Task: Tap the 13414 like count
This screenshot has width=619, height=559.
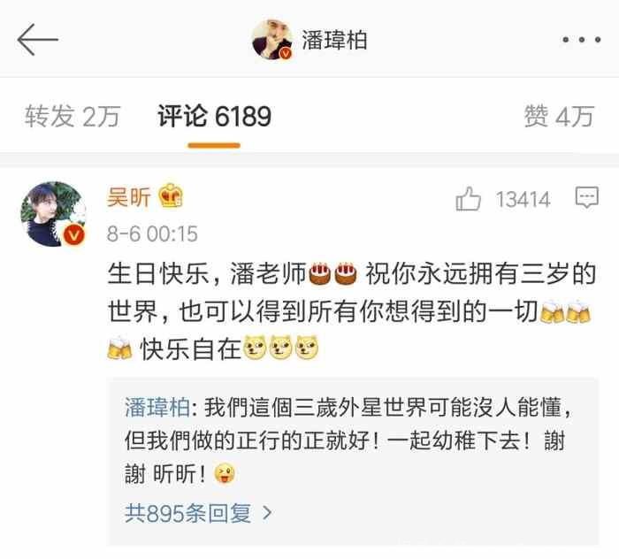Action: point(523,199)
